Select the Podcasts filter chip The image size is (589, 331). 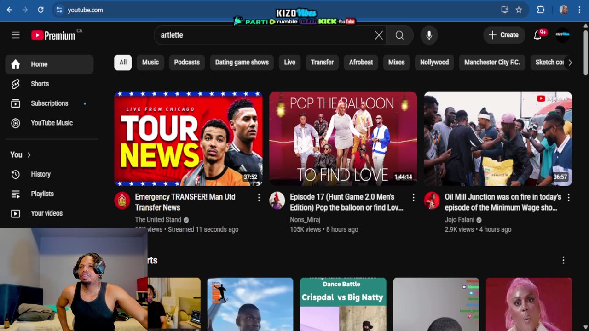point(187,63)
